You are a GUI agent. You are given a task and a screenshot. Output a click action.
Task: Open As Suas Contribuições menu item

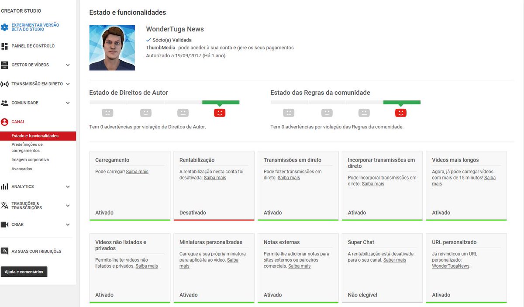(x=36, y=251)
